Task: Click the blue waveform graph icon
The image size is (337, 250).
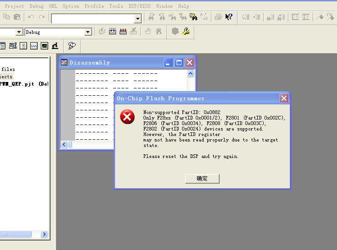Action: 34,46
